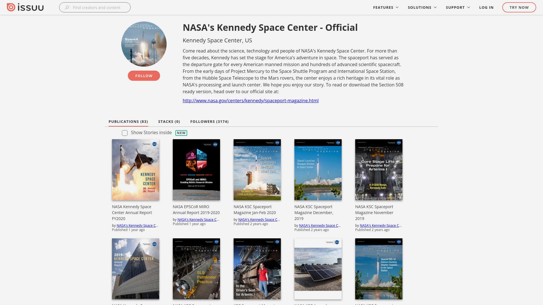Click the Support menu label
Viewport: 543px width, 305px height.
click(x=455, y=7)
